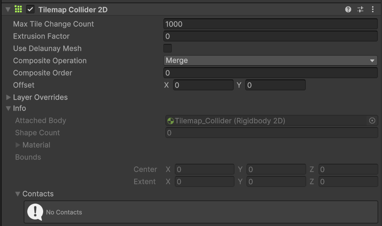Expand the Material foldout
The height and width of the screenshot is (226, 382).
tap(18, 145)
